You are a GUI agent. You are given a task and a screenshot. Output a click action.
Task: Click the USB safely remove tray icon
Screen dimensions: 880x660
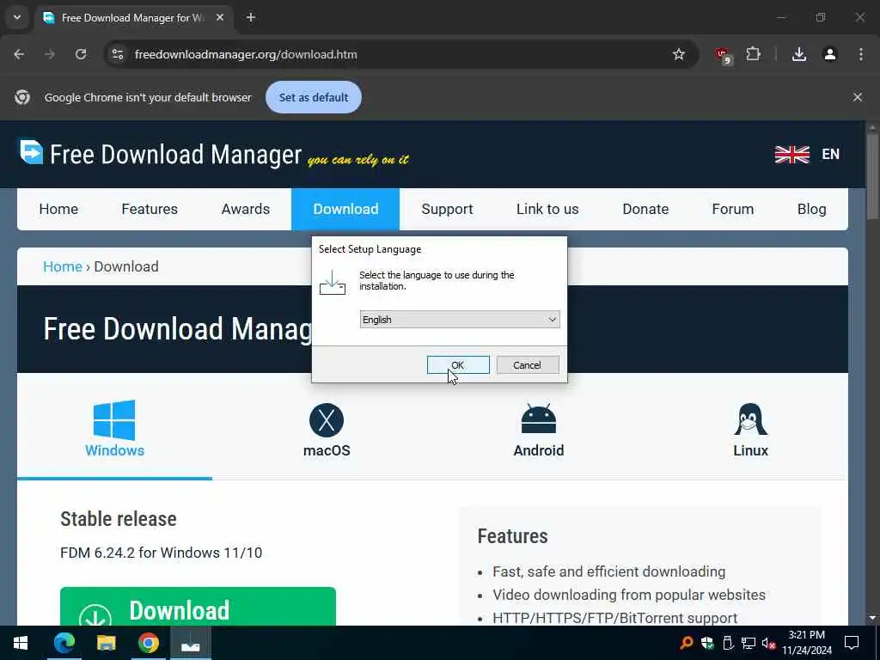(728, 643)
